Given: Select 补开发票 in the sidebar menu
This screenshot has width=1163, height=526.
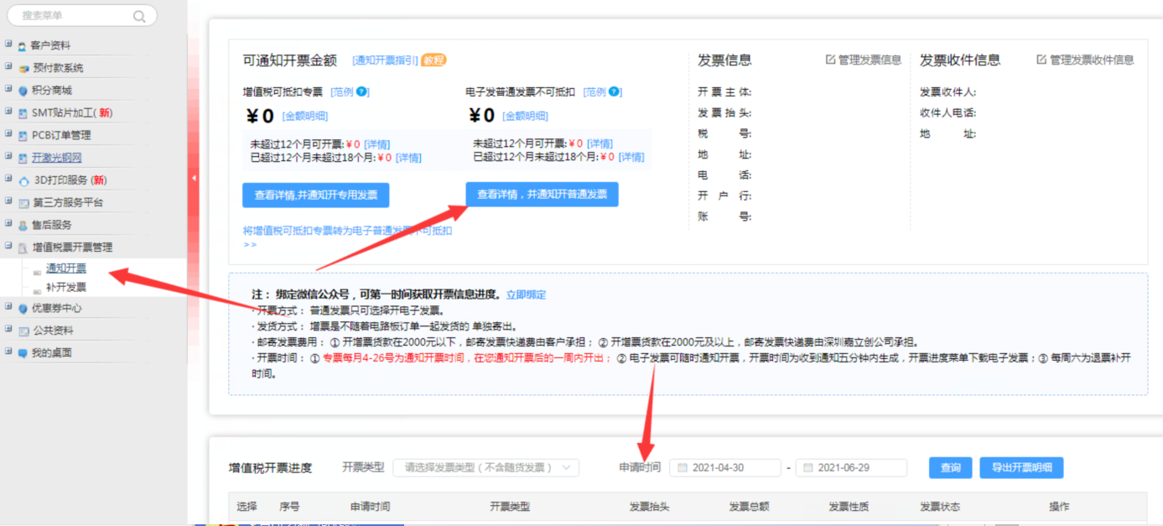Looking at the screenshot, I should pyautogui.click(x=65, y=287).
